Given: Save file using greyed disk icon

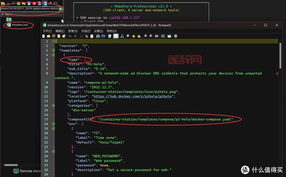Looking at the screenshot, I should point(54,36).
